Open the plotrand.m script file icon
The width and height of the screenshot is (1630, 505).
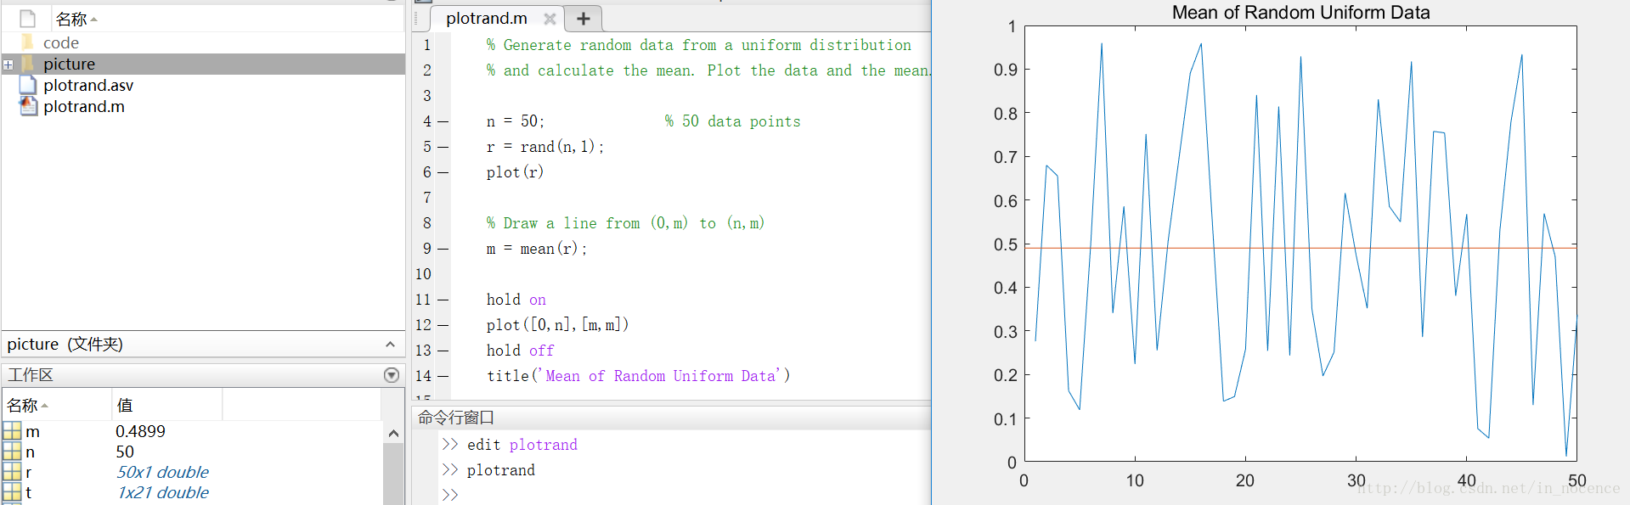pos(28,106)
